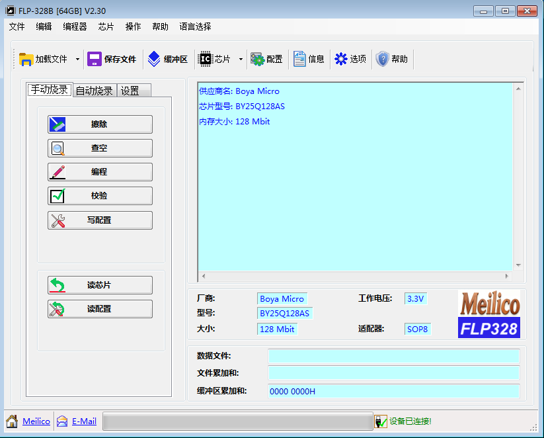
Task: Click the log scroll left arrow
Action: tap(204, 276)
